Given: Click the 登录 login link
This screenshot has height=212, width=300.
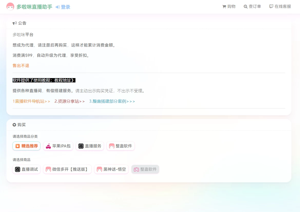Looking at the screenshot, I should pyautogui.click(x=65, y=7).
